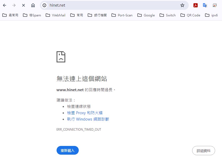Bookmark this page with the star icon

(182, 5)
